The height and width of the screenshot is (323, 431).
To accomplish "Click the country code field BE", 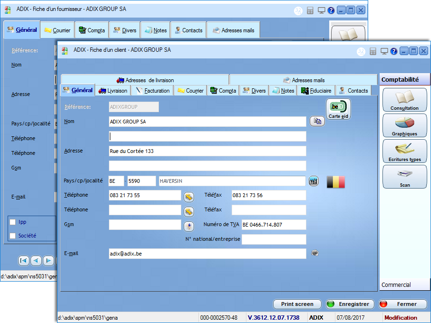I will click(116, 181).
